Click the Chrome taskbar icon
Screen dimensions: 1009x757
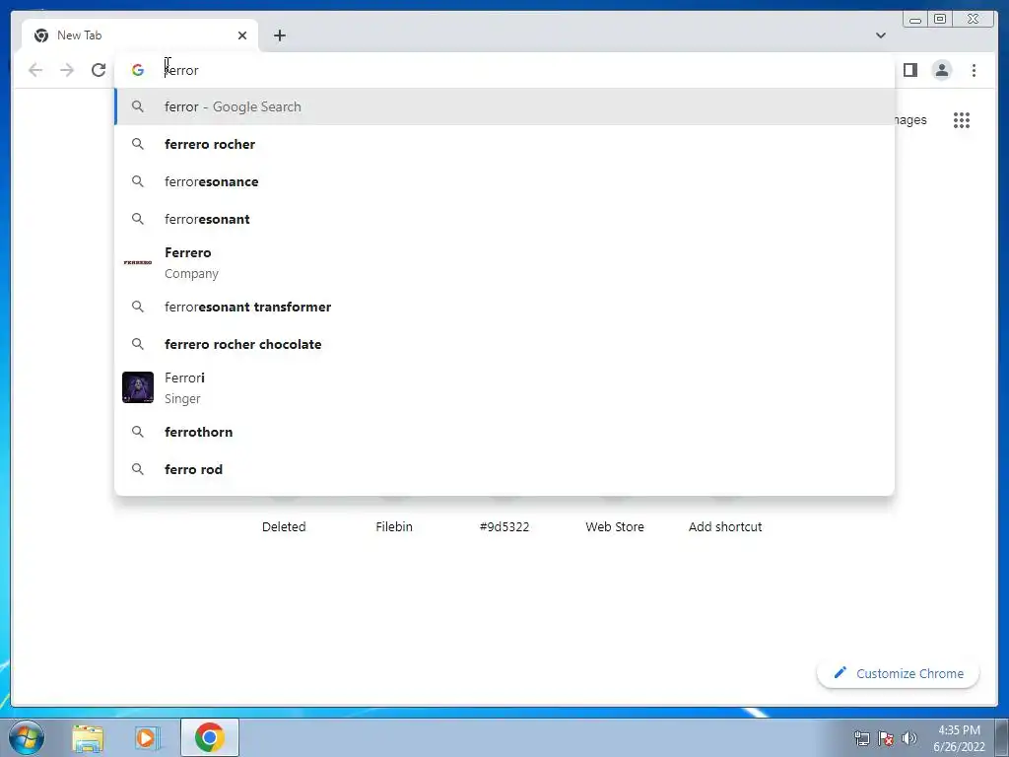pyautogui.click(x=210, y=737)
